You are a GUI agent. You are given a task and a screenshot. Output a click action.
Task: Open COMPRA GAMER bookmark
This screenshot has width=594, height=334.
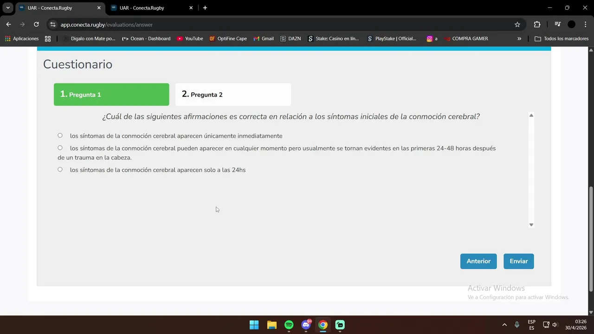(x=466, y=39)
